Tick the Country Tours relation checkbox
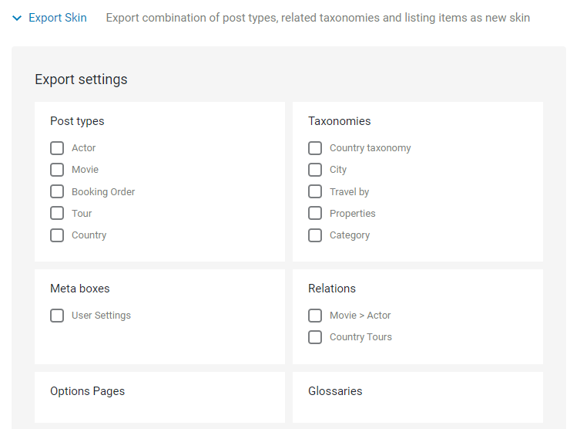 [x=315, y=337]
